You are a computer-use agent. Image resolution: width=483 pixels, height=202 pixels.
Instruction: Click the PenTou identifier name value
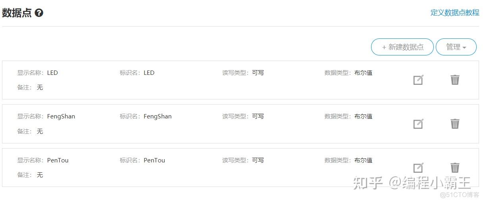[154, 160]
